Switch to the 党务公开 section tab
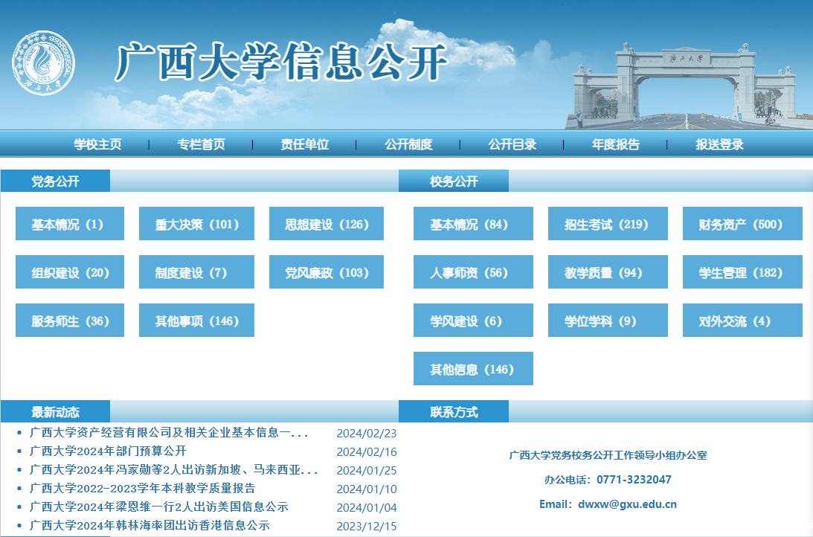The width and height of the screenshot is (813, 537). (x=56, y=181)
